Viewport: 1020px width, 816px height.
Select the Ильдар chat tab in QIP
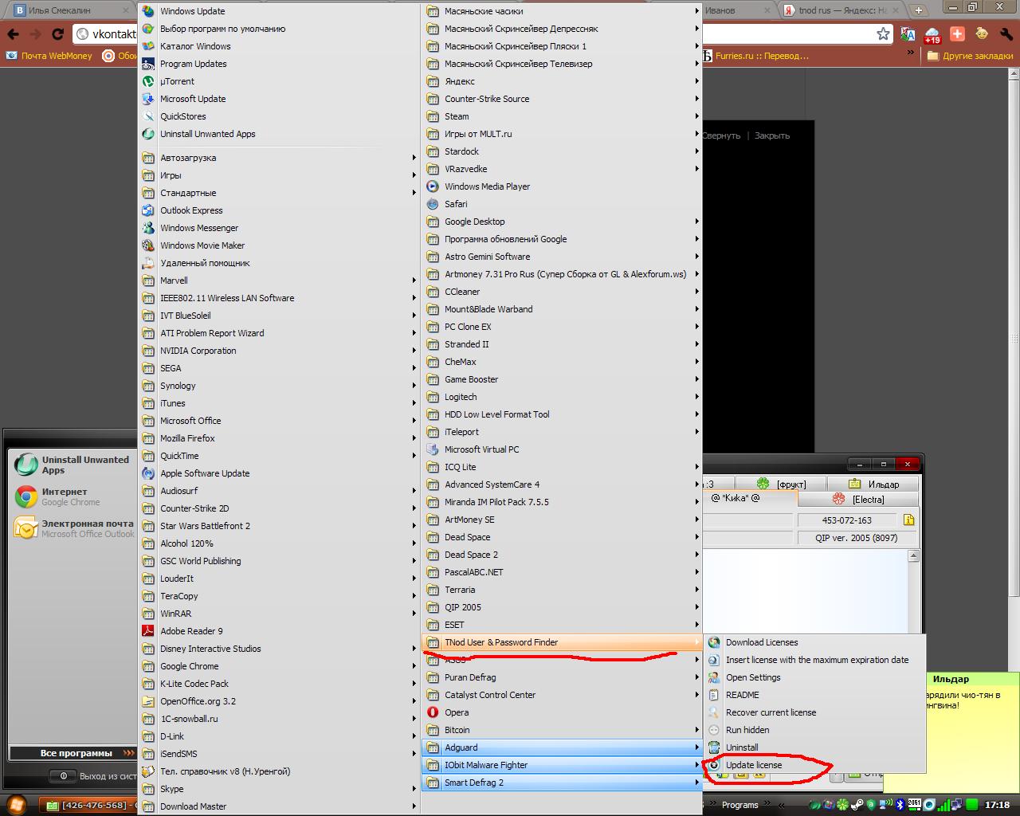click(x=873, y=484)
